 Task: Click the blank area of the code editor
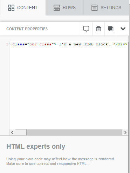[x=69, y=88]
